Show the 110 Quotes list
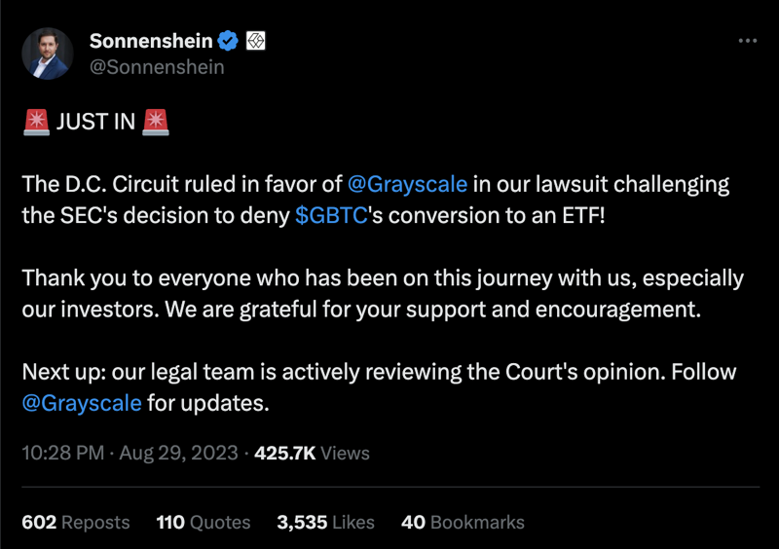The width and height of the screenshot is (779, 549). tap(204, 523)
